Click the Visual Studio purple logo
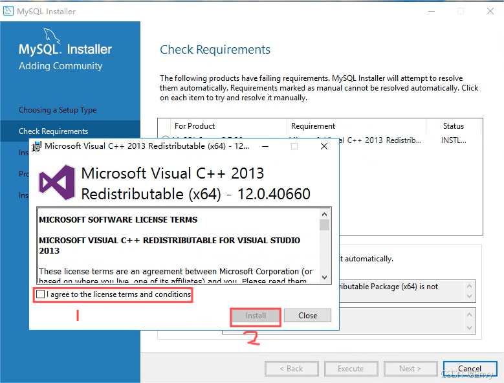The image size is (504, 383). point(57,182)
